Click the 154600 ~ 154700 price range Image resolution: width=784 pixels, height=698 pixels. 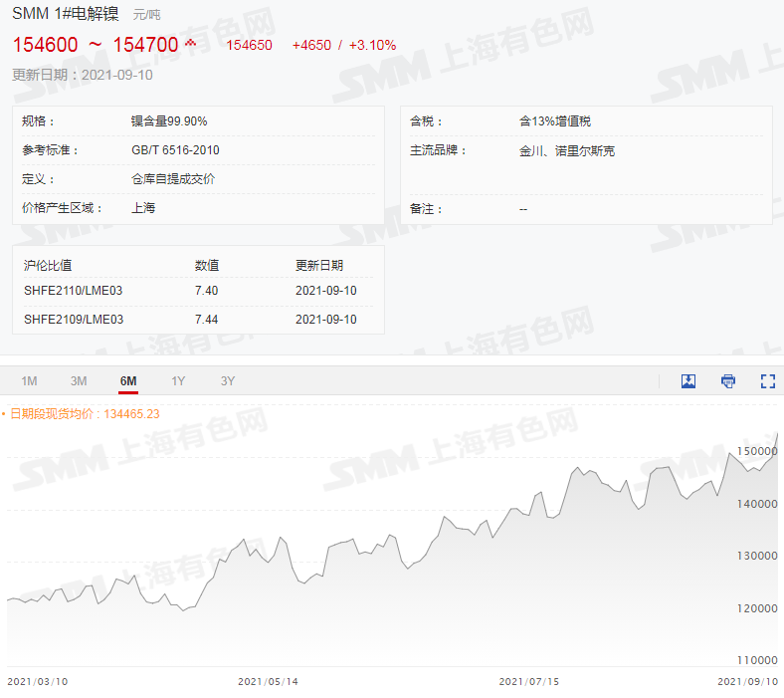pyautogui.click(x=95, y=45)
